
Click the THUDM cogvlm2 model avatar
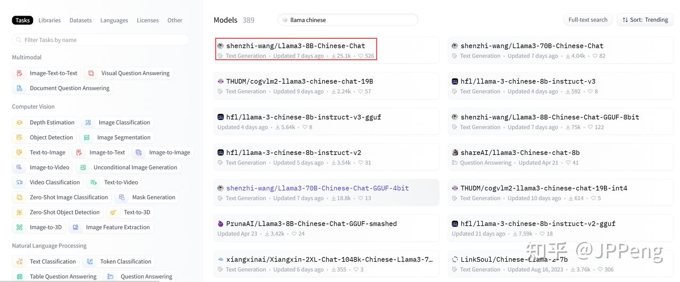(221, 81)
